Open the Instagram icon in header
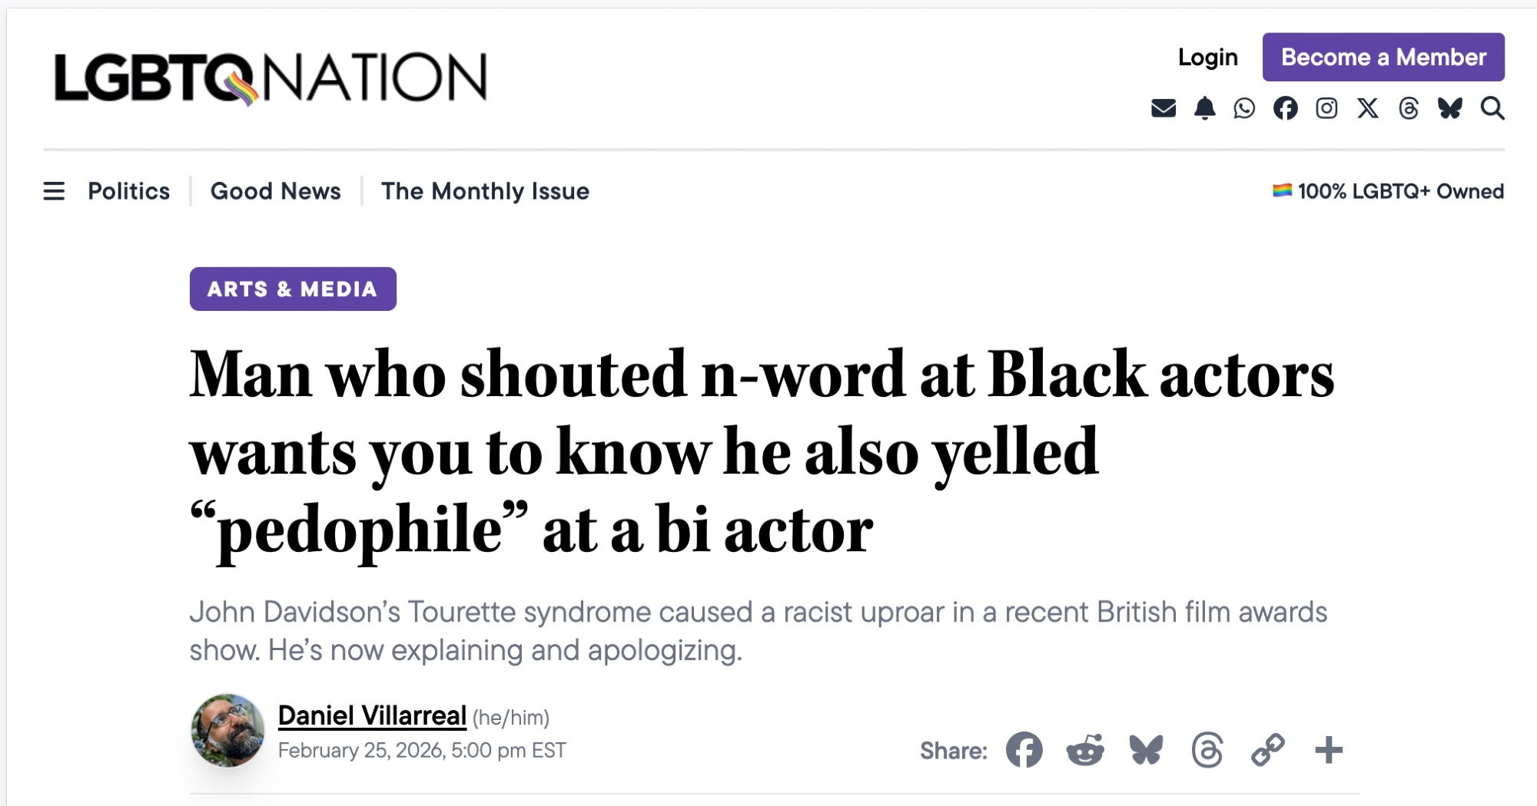1537x806 pixels. (1326, 108)
